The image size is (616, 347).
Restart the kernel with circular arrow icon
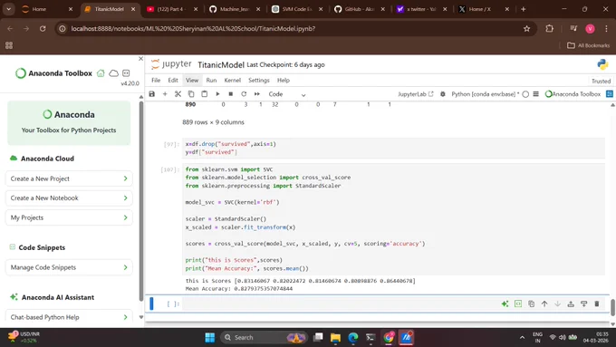coord(244,94)
